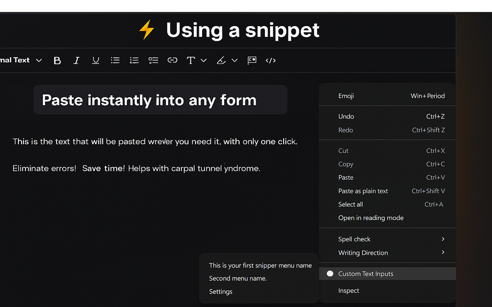Apply underline formatting
The image size is (492, 307).
click(96, 61)
